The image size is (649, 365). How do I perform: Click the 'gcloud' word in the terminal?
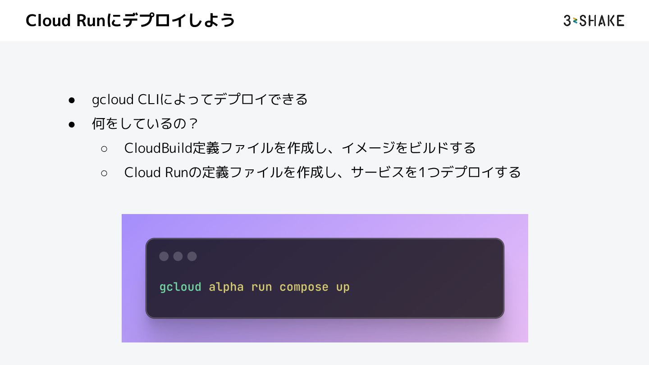click(x=180, y=287)
